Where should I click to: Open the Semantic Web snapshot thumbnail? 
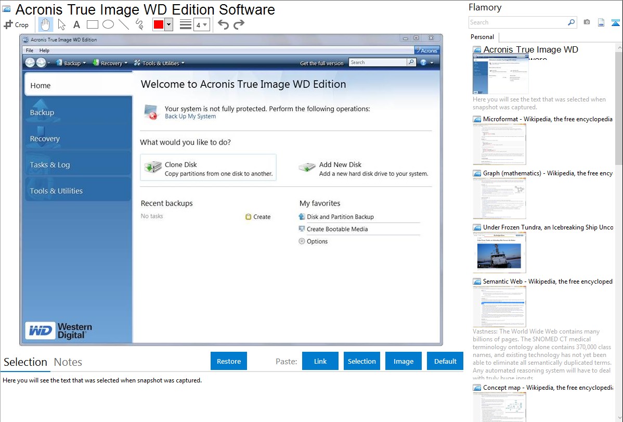pos(499,306)
